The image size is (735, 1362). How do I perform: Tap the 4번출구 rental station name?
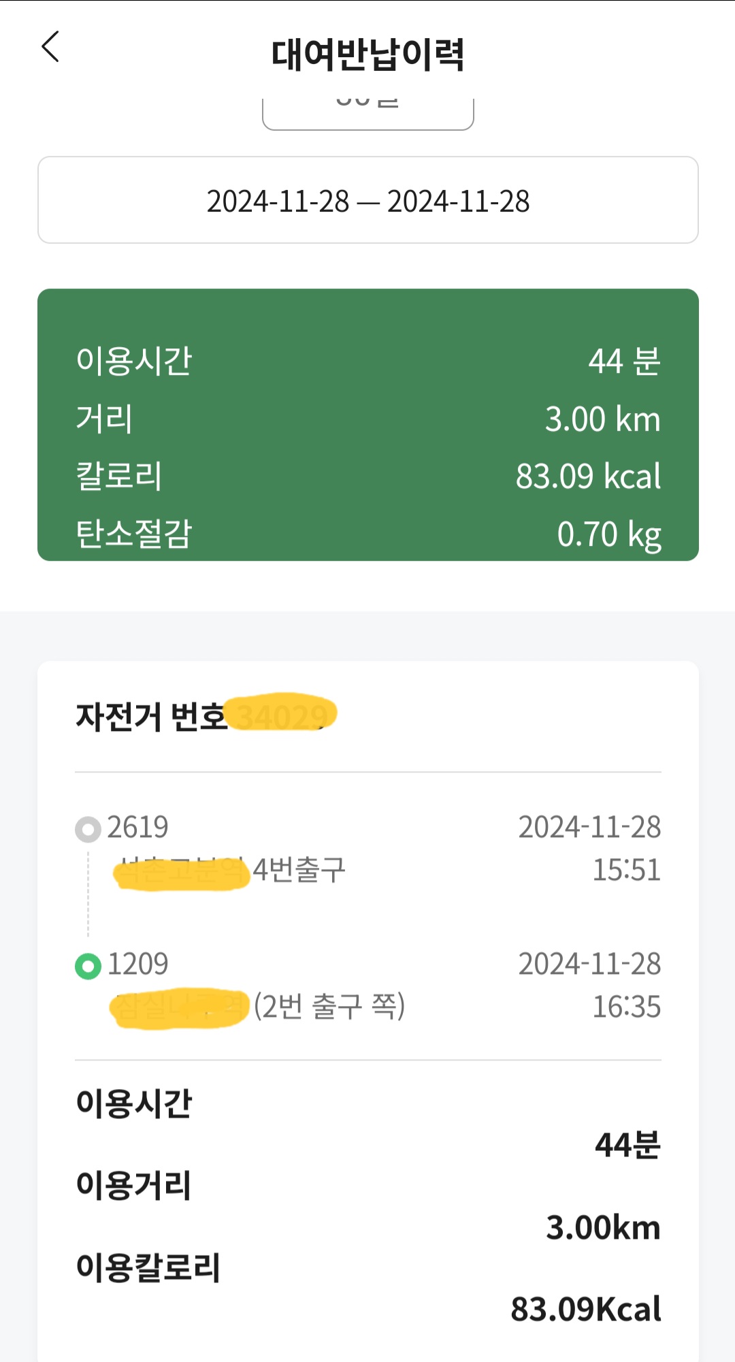tap(299, 870)
